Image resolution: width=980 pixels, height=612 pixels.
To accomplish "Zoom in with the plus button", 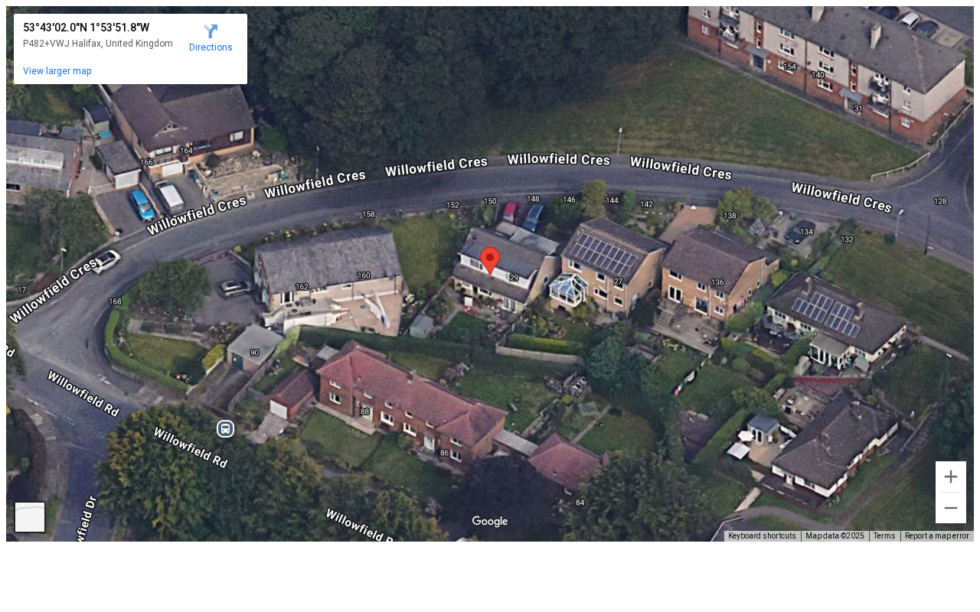I will (951, 477).
